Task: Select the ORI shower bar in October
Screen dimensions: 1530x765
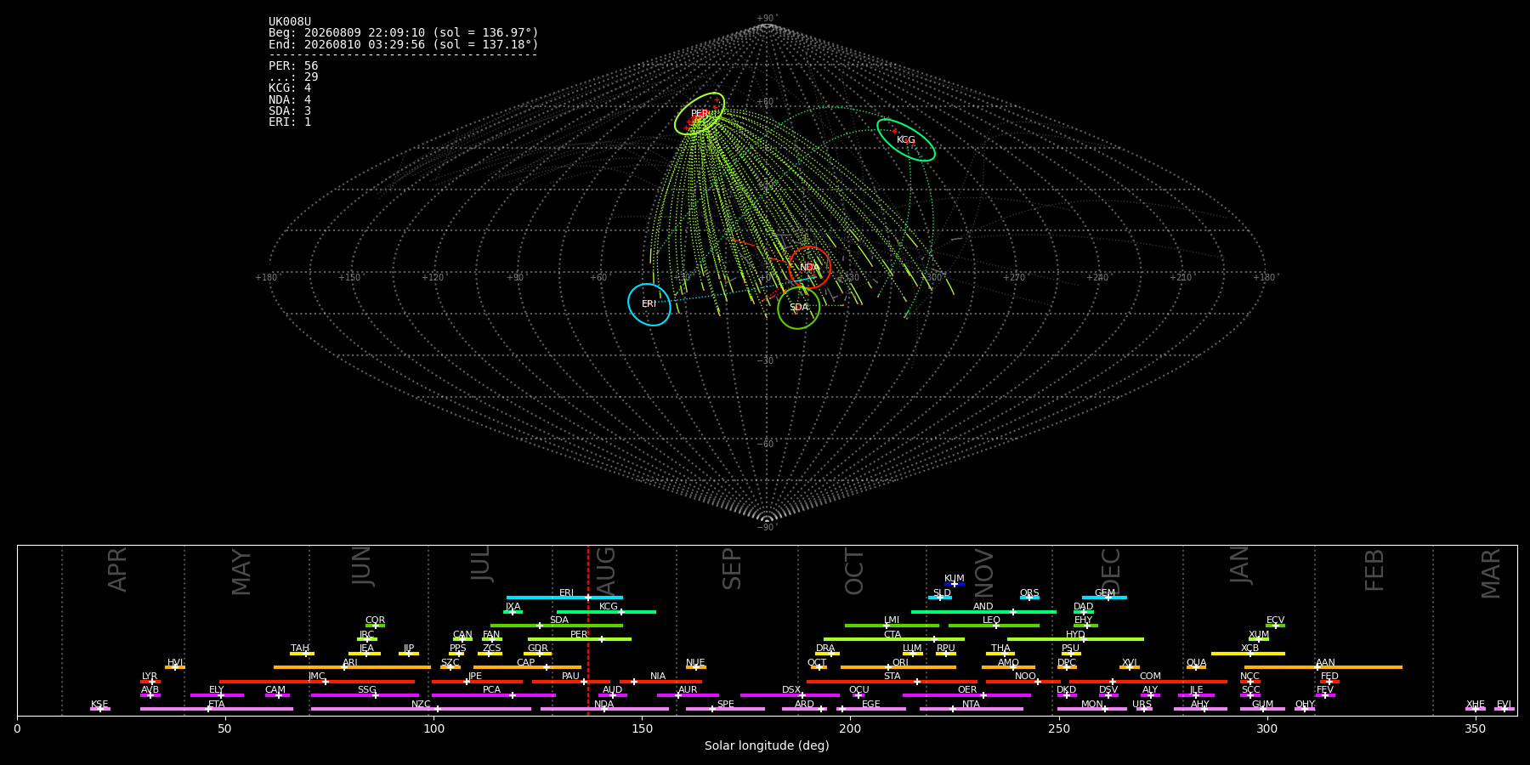Action: pos(898,667)
